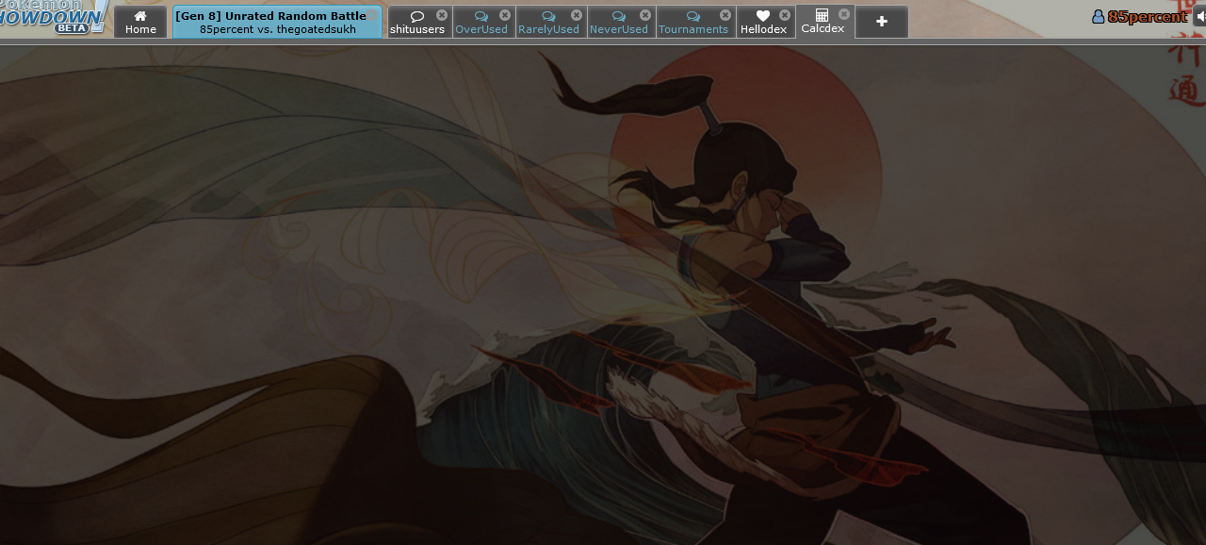Open the Hellodex heart tab
1206x545 pixels.
[x=762, y=24]
